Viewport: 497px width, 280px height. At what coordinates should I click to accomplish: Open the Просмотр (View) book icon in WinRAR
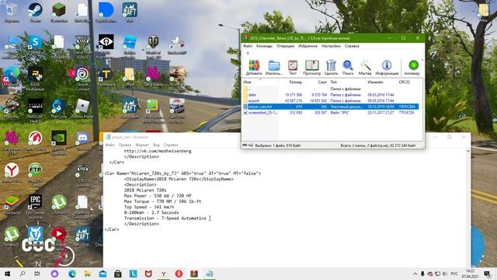click(311, 68)
